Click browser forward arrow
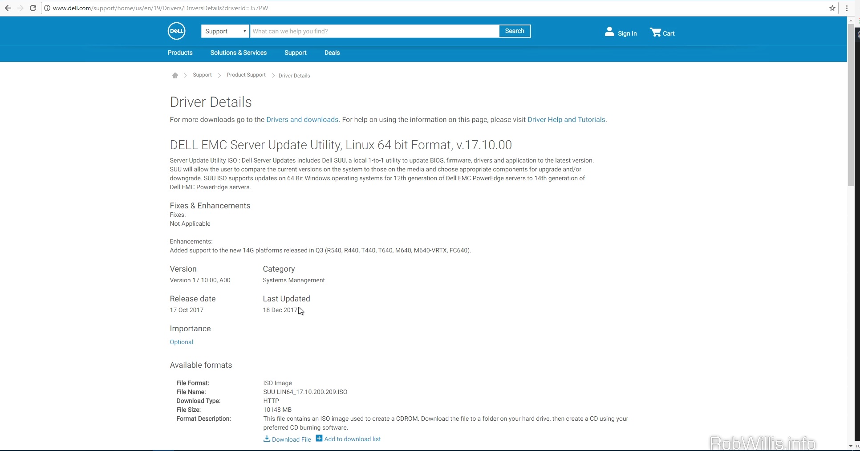The height and width of the screenshot is (451, 860). pos(20,8)
